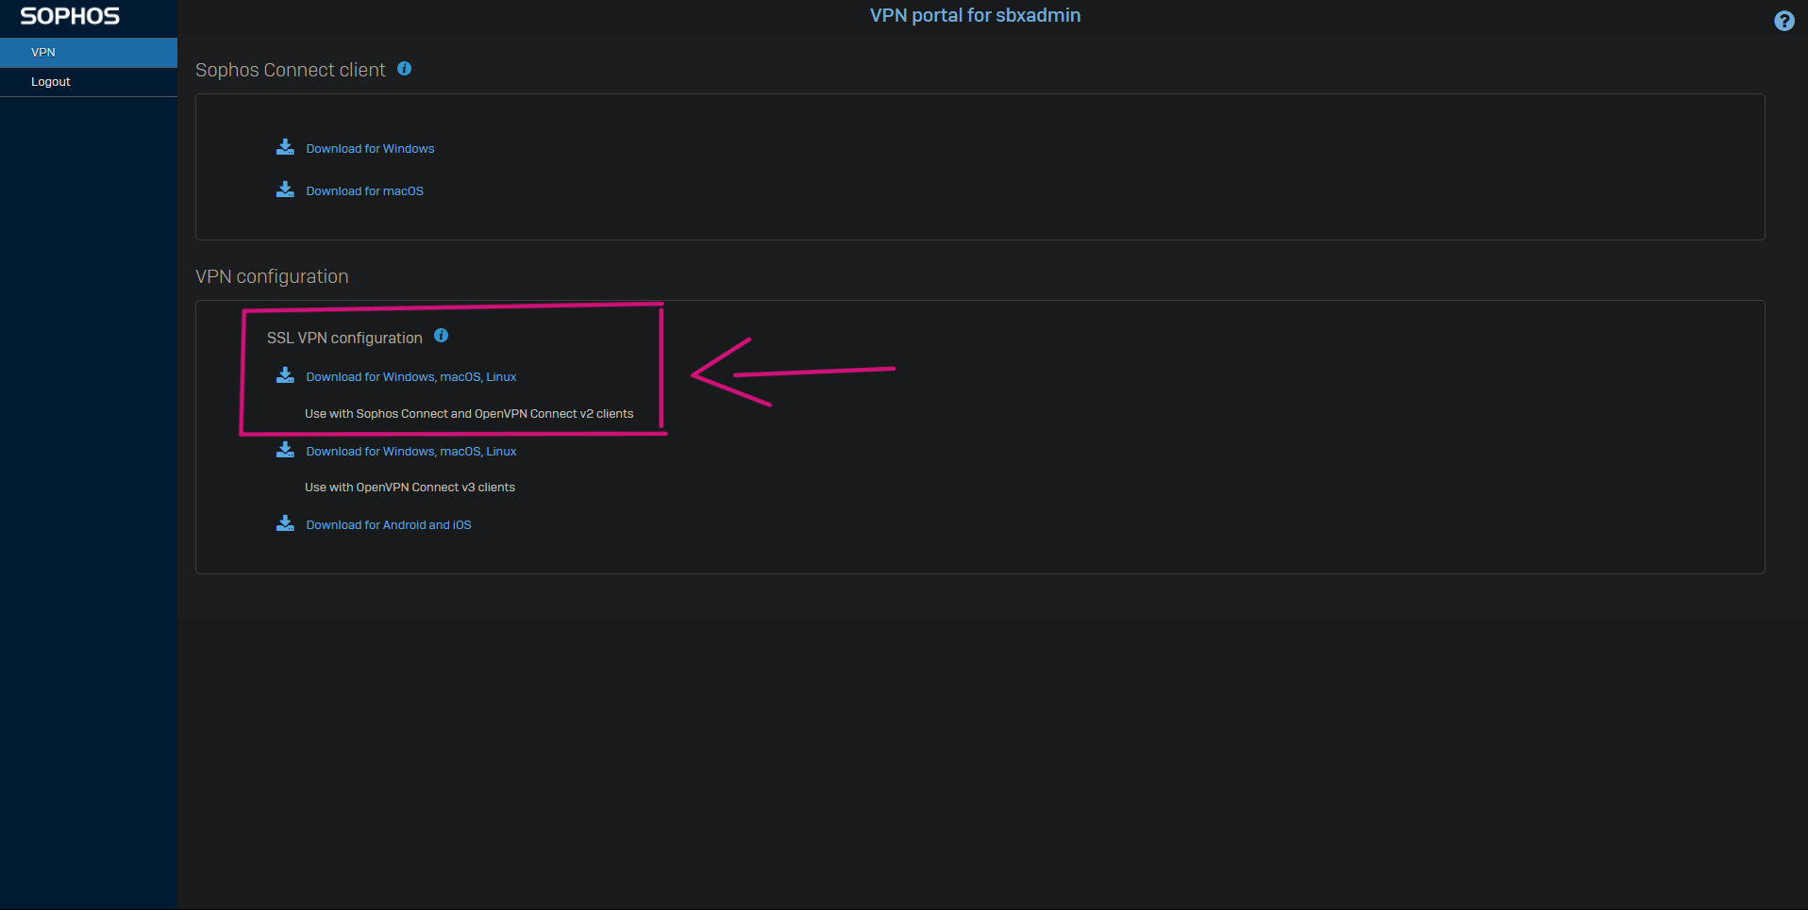This screenshot has width=1808, height=910.
Task: Click the VPN portal for sbxadmin title
Action: point(975,16)
